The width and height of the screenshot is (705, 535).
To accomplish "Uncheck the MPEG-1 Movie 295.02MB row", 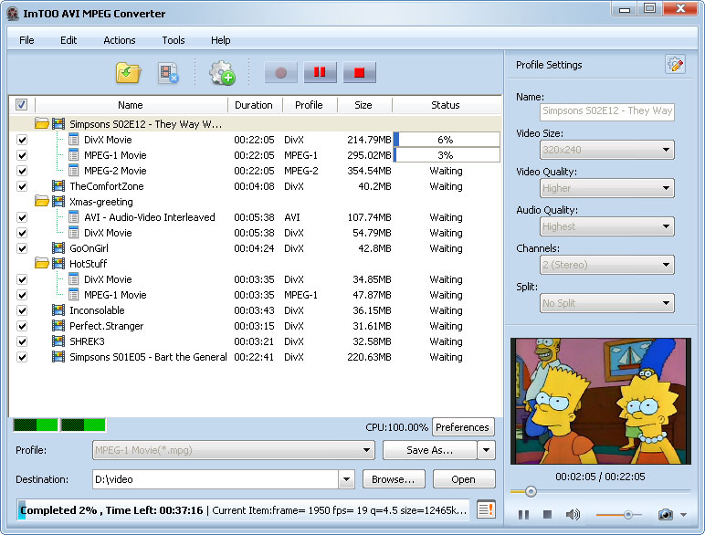I will point(22,155).
